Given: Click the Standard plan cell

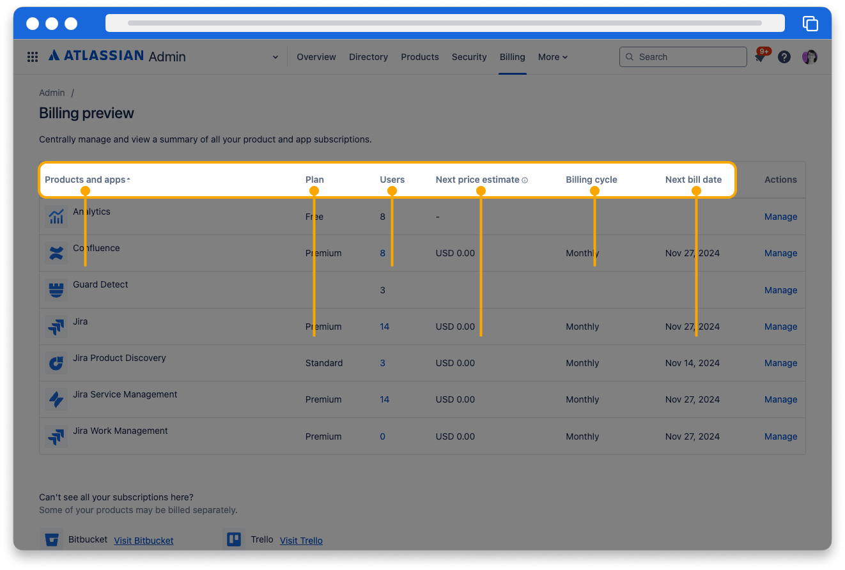Looking at the screenshot, I should click(324, 363).
